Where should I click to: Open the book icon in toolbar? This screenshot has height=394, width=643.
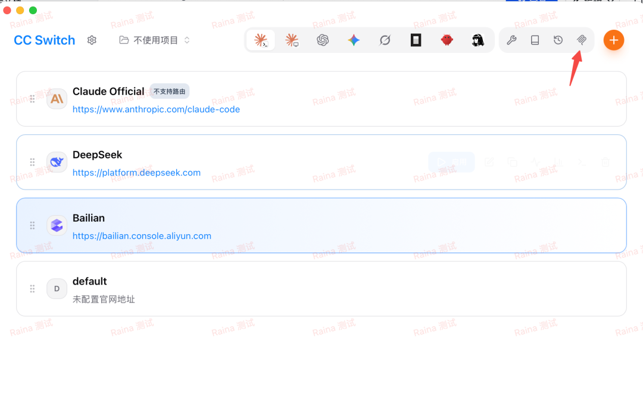click(535, 40)
